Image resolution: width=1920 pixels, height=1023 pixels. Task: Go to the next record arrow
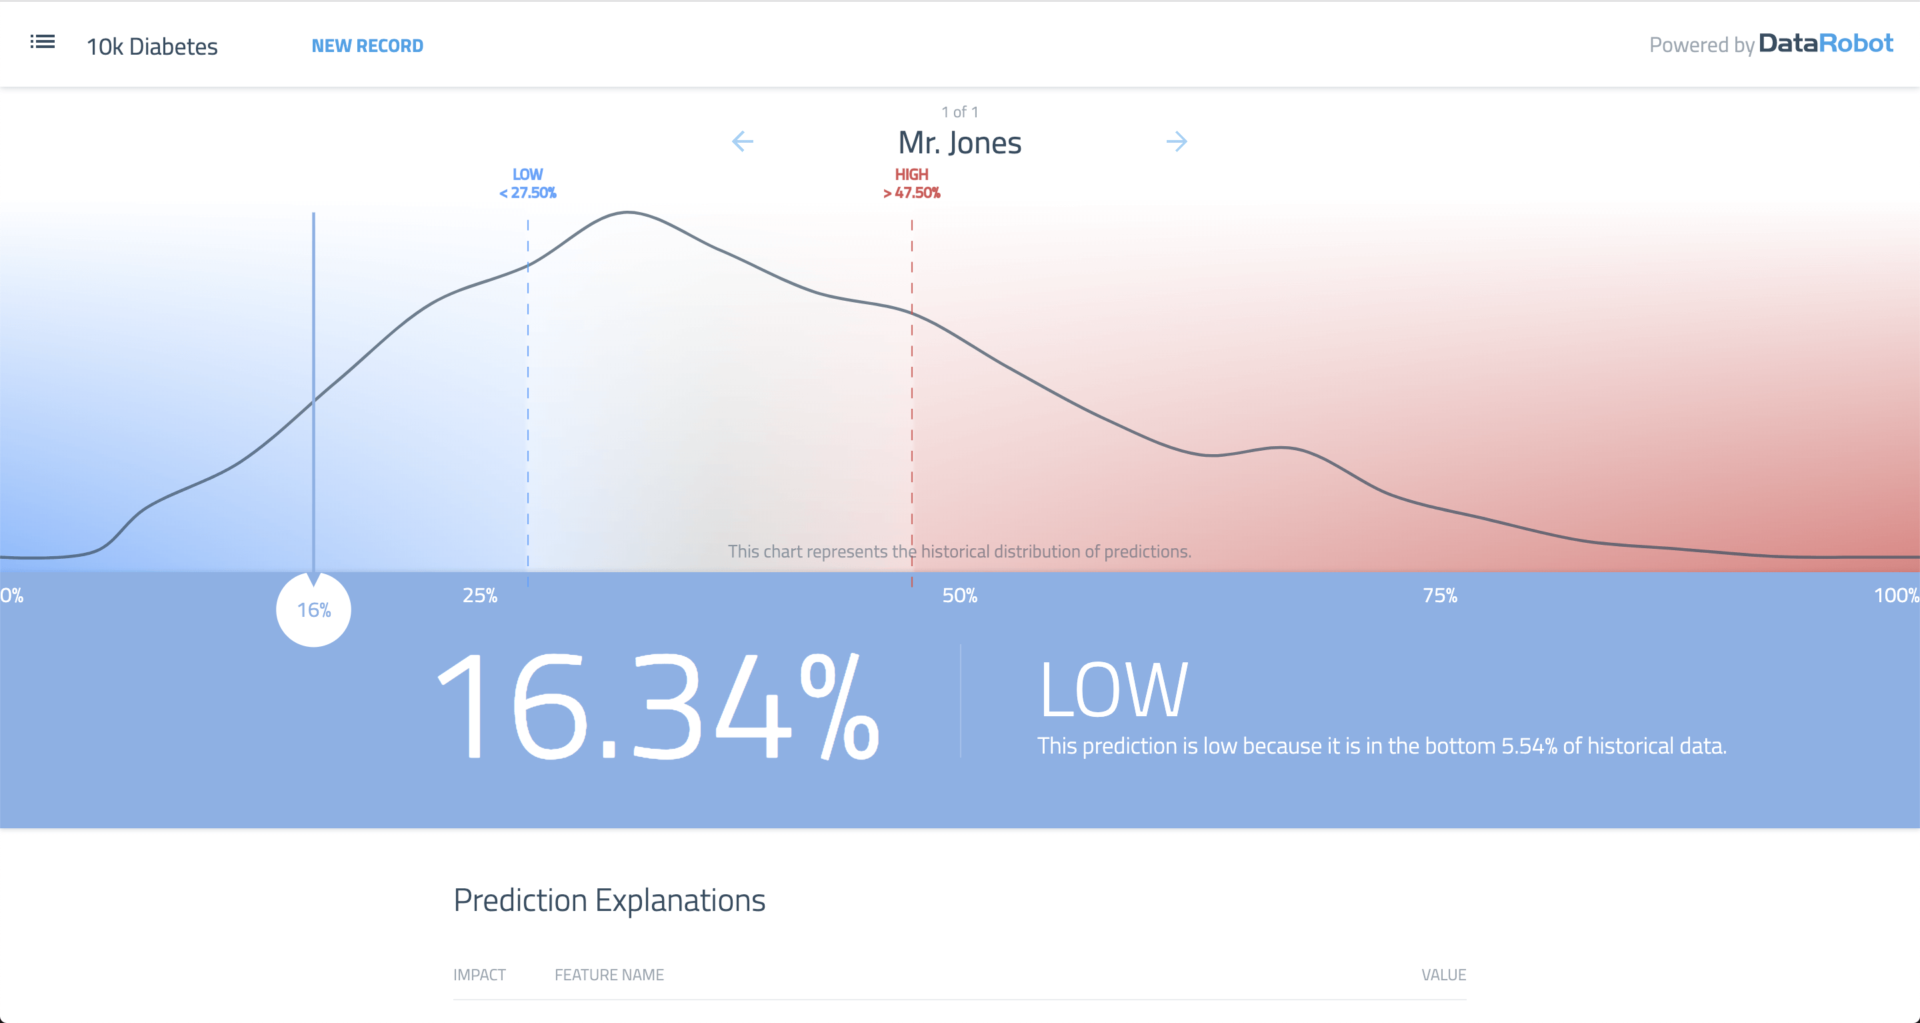click(1176, 141)
